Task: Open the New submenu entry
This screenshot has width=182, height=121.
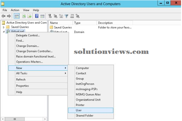Action: coord(38,68)
